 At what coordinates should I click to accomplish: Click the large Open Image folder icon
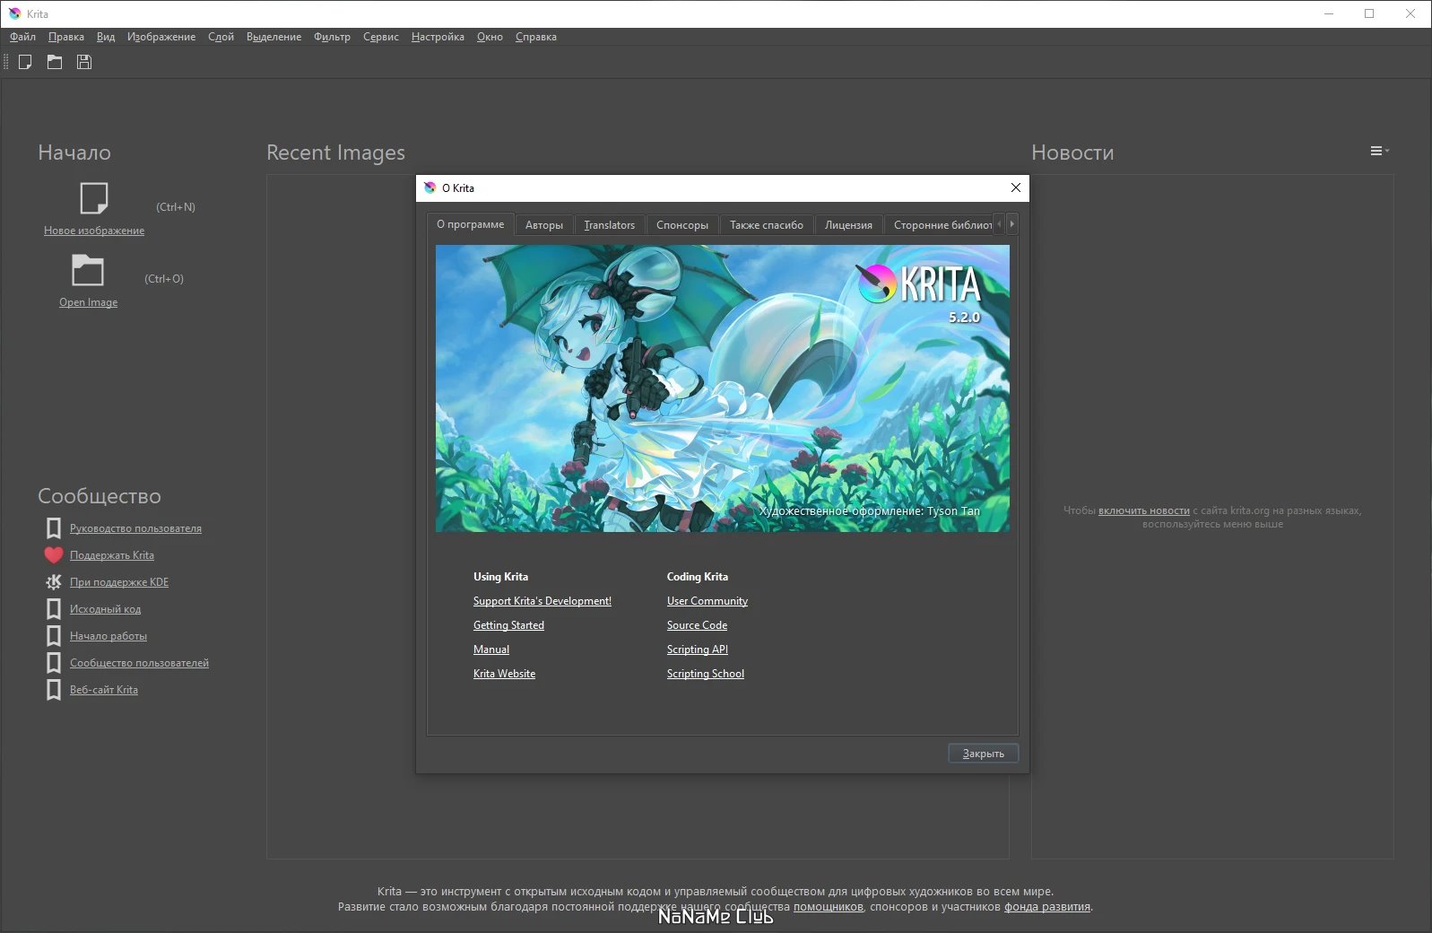click(x=88, y=270)
